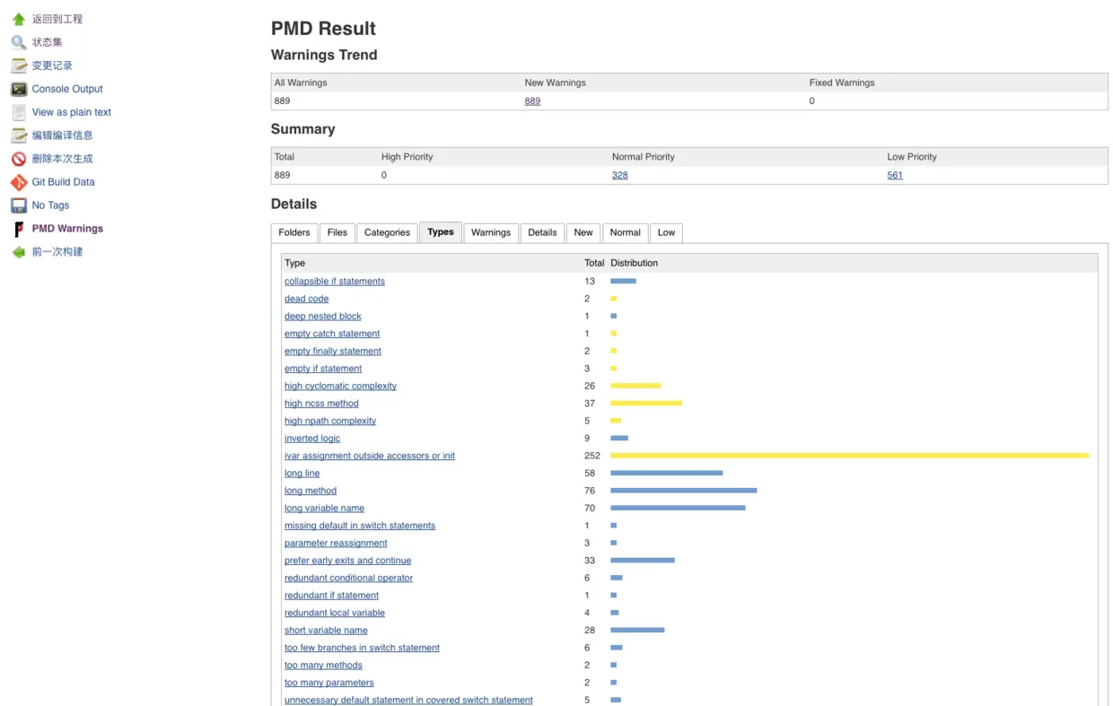Switch to the Details tab
Viewport: 1113px width, 706px height.
coord(542,232)
